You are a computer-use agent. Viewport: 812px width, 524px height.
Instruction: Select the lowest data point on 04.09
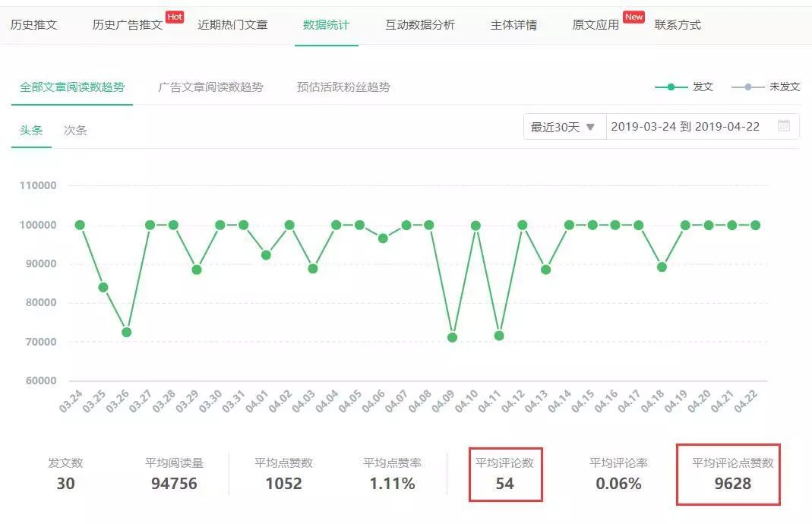(452, 336)
